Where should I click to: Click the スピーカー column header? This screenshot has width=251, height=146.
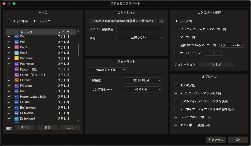tap(66, 32)
